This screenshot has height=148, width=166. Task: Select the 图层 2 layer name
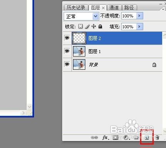pos(95,38)
